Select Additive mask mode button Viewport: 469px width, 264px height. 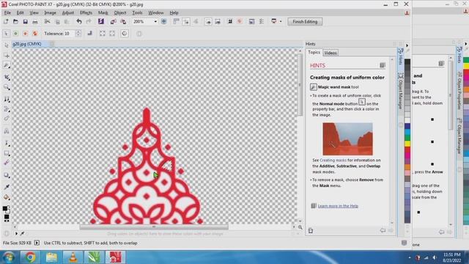pyautogui.click(x=15, y=34)
